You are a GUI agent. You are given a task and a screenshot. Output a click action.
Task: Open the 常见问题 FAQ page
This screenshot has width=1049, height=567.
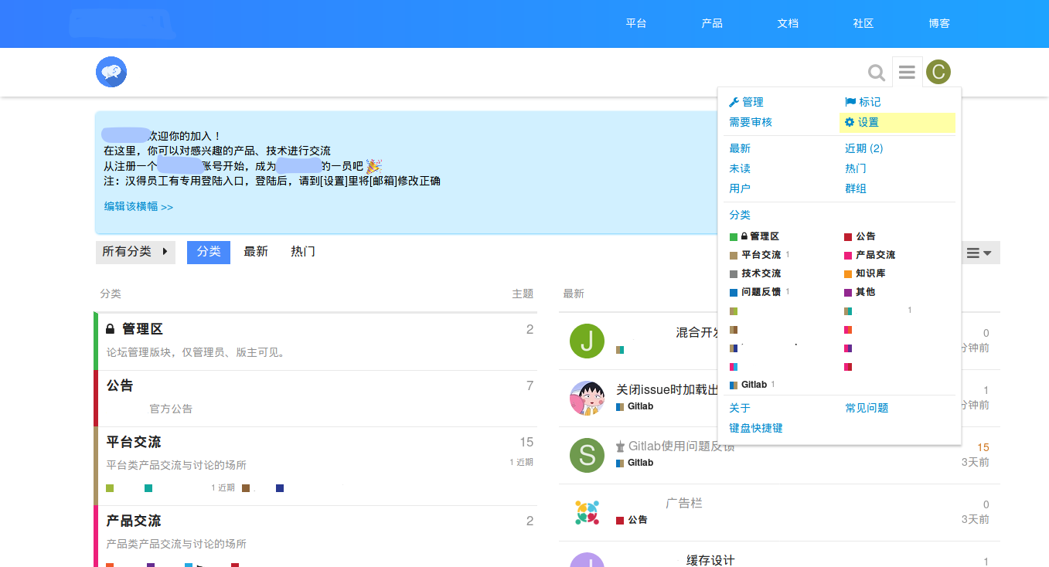pyautogui.click(x=867, y=407)
